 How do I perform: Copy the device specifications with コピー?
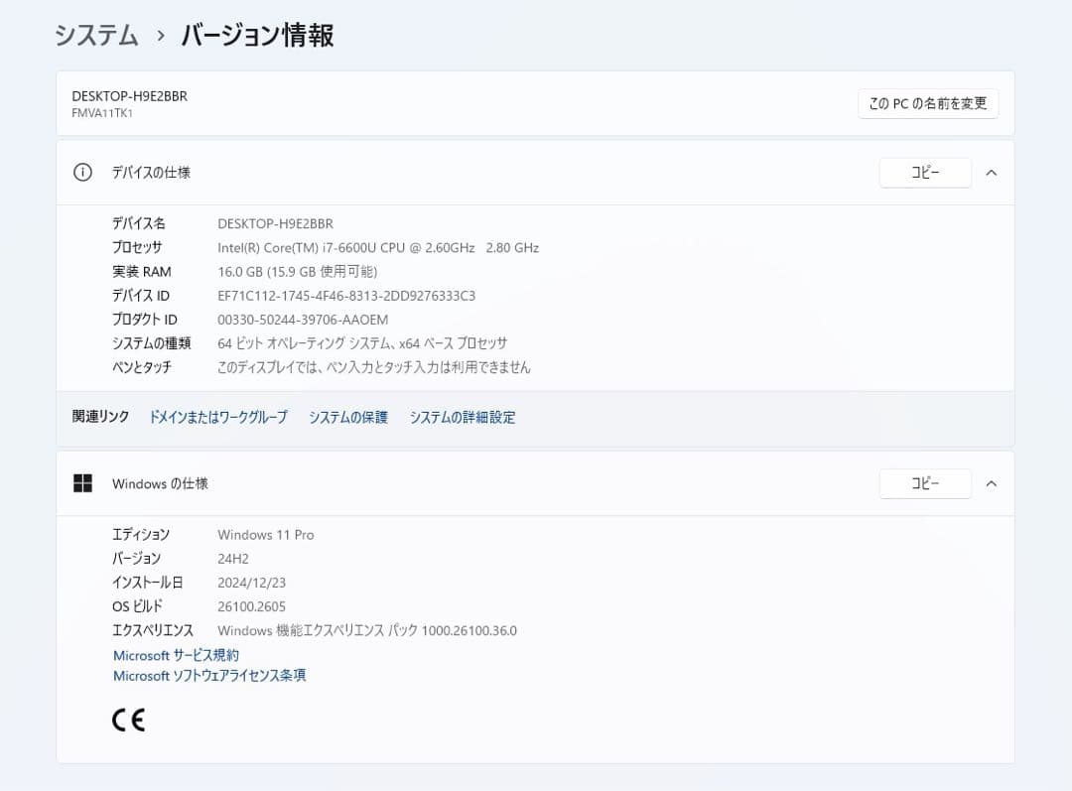pyautogui.click(x=924, y=172)
